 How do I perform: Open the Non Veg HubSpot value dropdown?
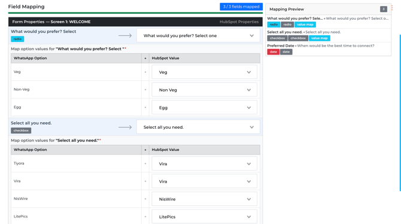tap(204, 90)
